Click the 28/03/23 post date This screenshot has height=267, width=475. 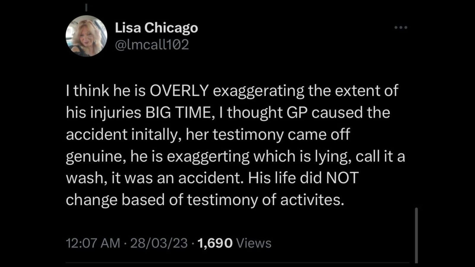(159, 243)
